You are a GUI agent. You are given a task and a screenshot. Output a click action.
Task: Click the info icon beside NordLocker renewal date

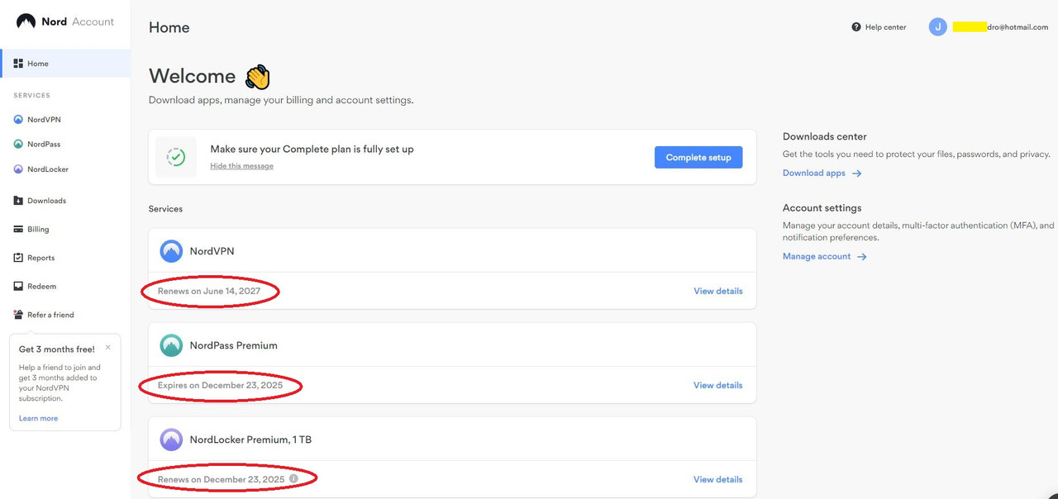(293, 478)
